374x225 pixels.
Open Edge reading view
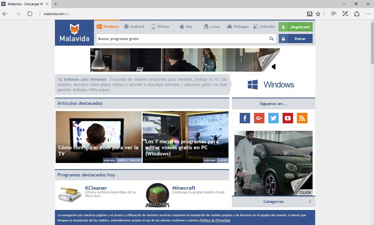coord(309,14)
